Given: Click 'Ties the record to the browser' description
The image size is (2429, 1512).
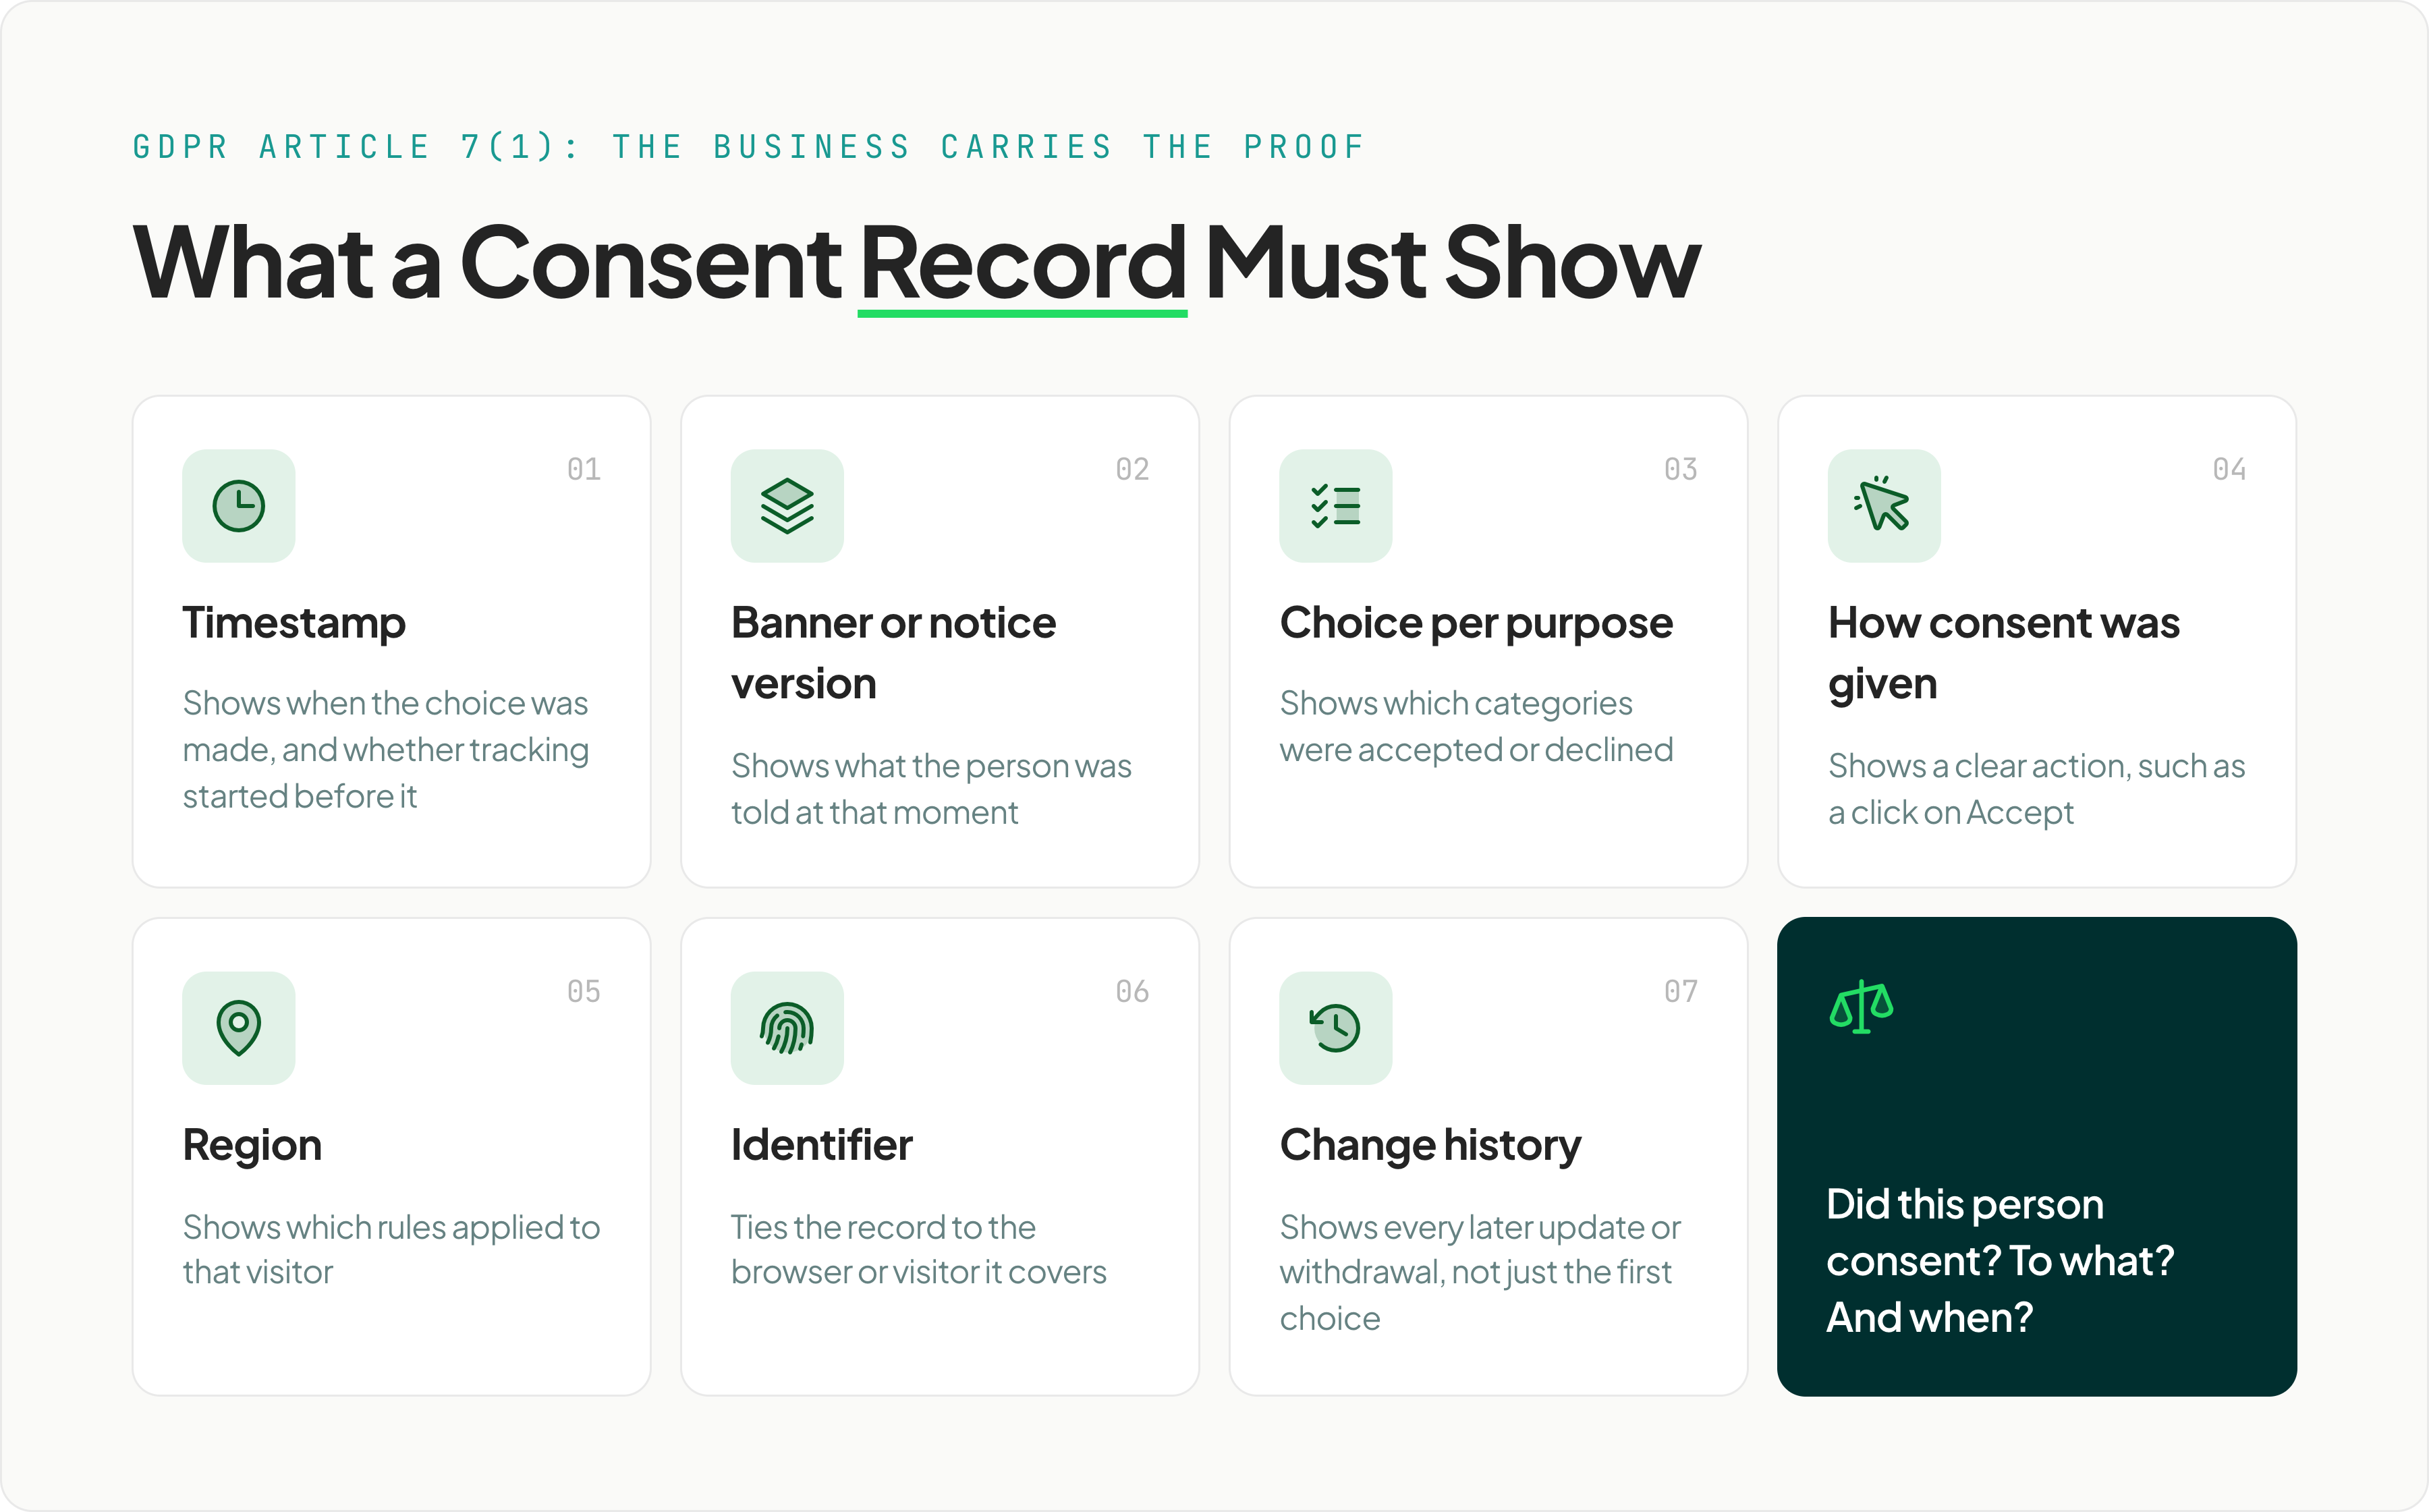Looking at the screenshot, I should pyautogui.click(x=918, y=1250).
